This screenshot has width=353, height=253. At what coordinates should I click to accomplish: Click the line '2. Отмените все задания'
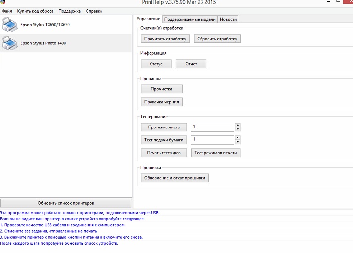coord(49,231)
